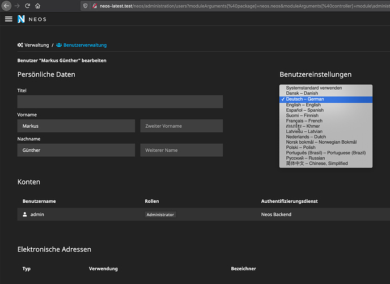Click the Vorname field containing Markus
This screenshot has height=284, width=390.
tap(76, 126)
